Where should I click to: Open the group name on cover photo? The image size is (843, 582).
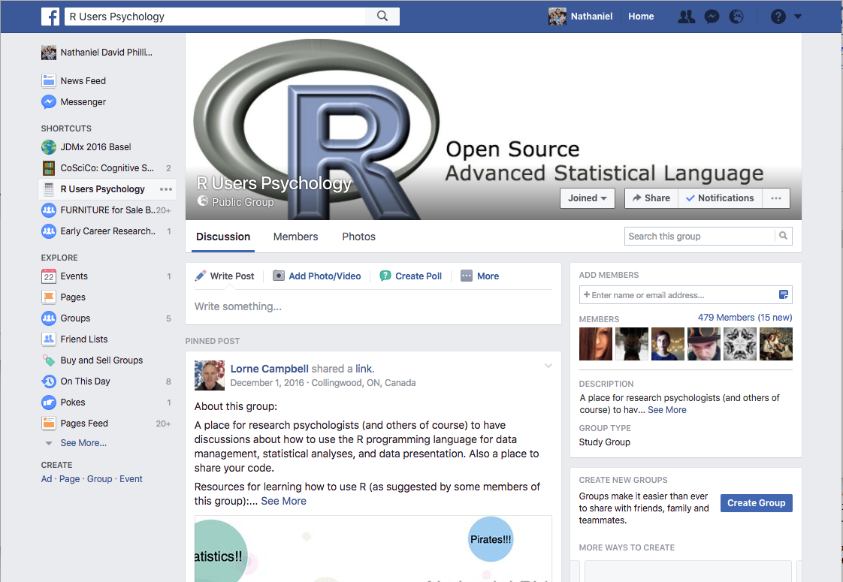273,183
